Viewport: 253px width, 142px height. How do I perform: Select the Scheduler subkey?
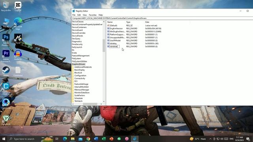click(x=79, y=98)
